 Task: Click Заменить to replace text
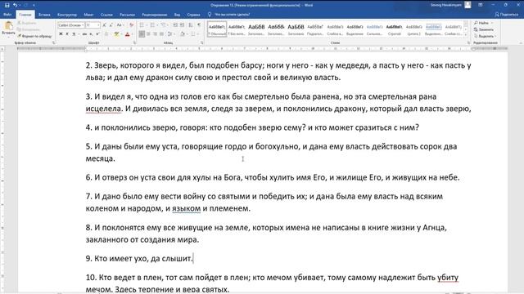pyautogui.click(x=484, y=29)
